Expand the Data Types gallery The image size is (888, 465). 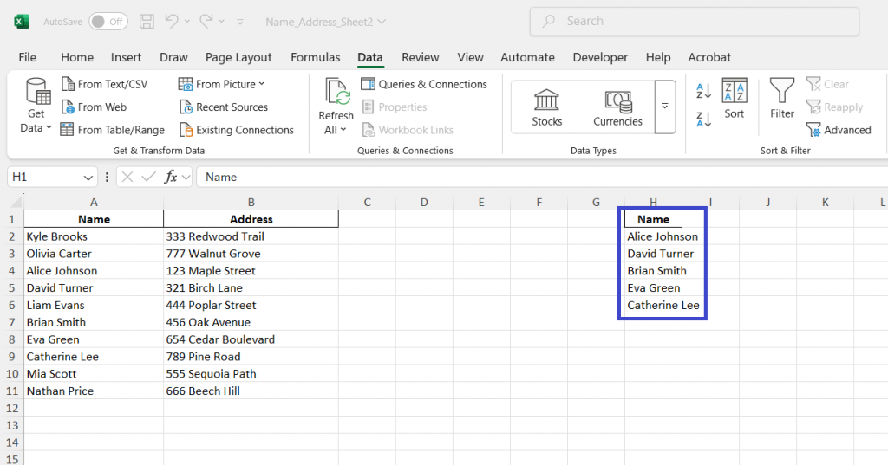[665, 107]
